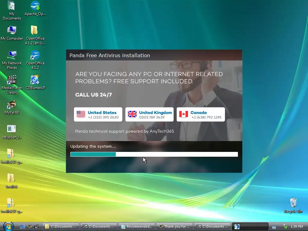
Task: Select the Apache_Op... installer icon
Action: click(x=35, y=9)
